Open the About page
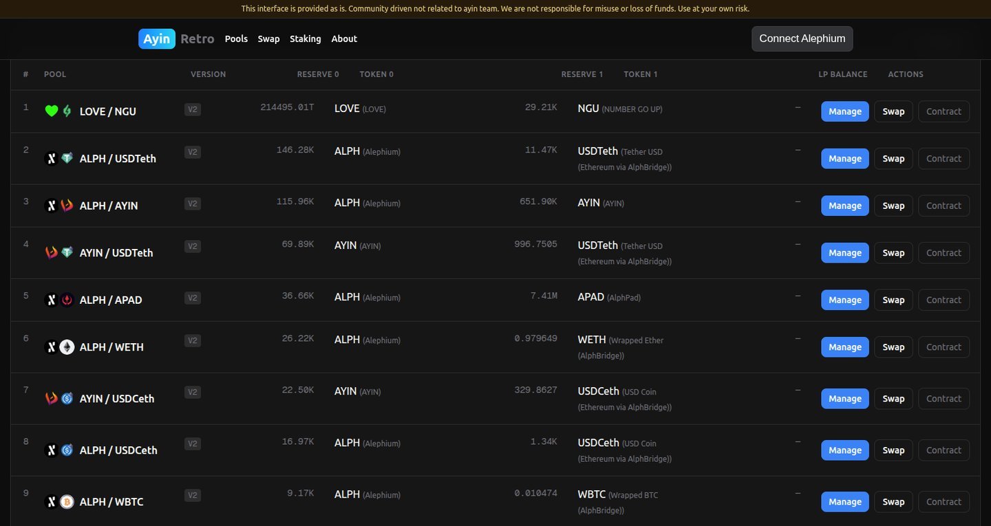 [344, 39]
